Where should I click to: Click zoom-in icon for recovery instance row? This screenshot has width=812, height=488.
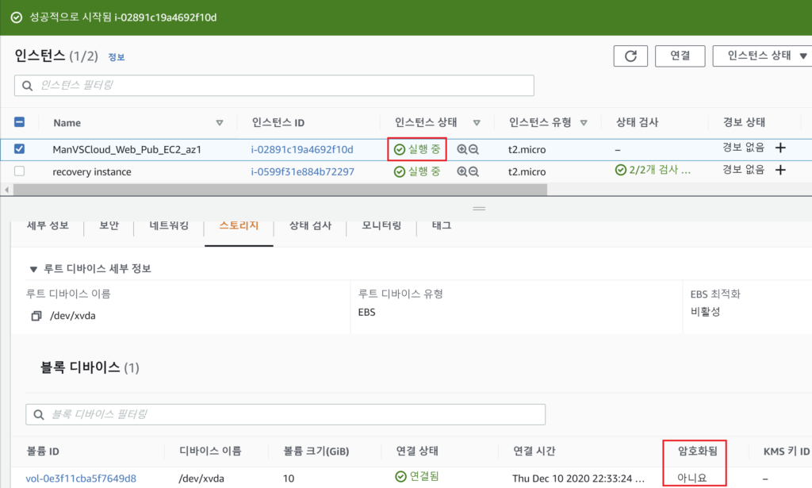(x=462, y=171)
